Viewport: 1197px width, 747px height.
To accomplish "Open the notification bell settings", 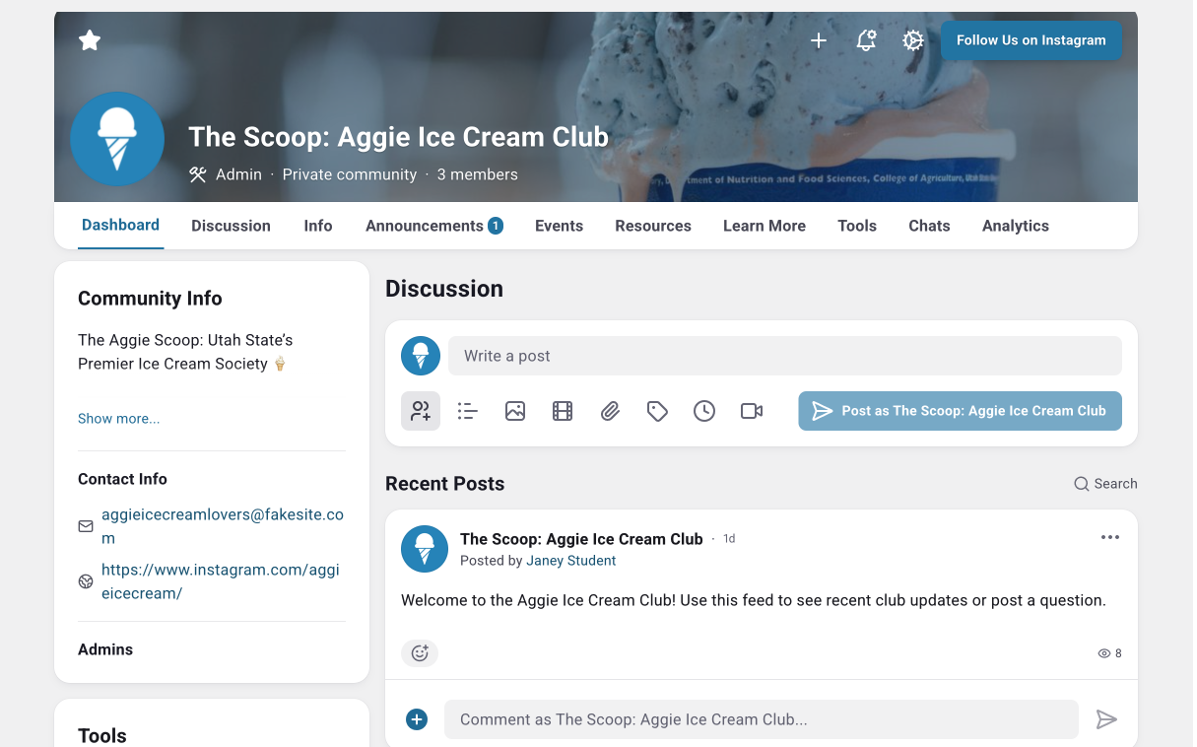I will coord(866,40).
